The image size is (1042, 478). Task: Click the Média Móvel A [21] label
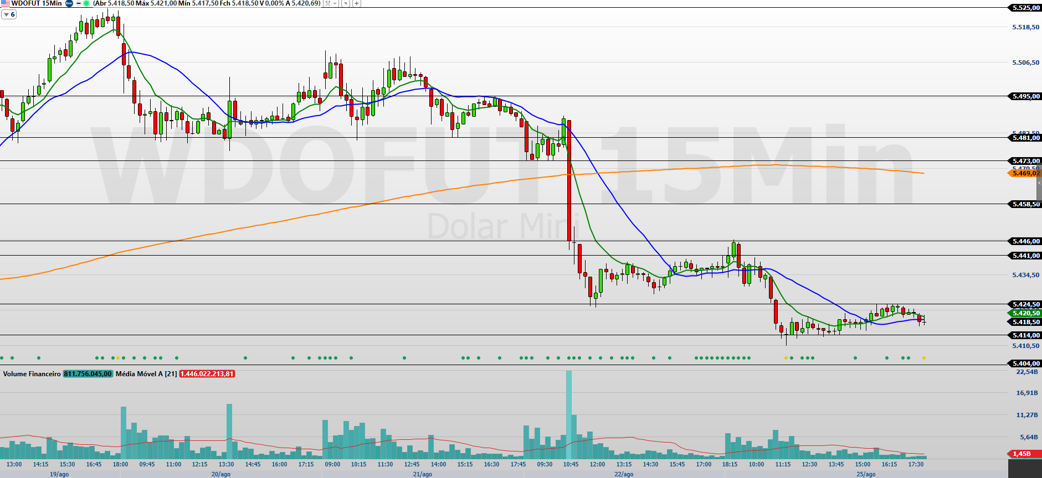(x=146, y=374)
